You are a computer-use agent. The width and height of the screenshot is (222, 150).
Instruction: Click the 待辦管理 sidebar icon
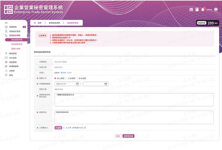coord(6,27)
